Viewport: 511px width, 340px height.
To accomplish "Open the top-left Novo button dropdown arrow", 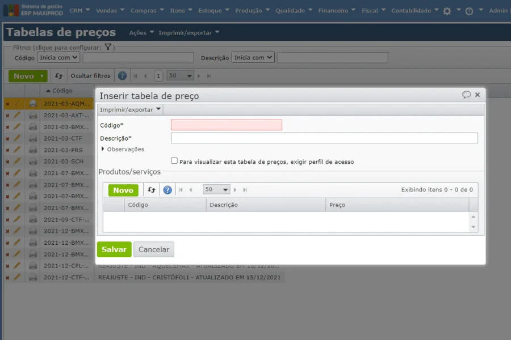I will 41,76.
